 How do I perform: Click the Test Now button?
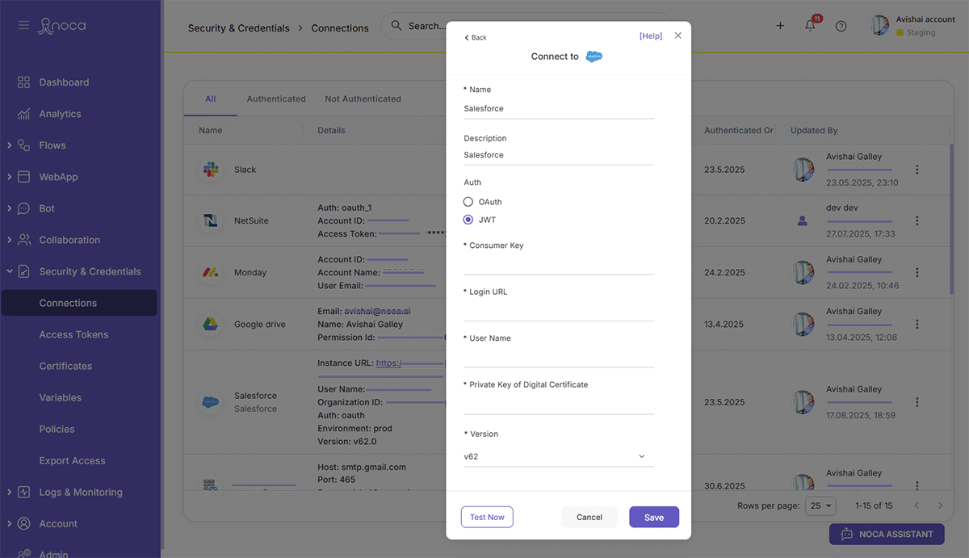tap(487, 517)
